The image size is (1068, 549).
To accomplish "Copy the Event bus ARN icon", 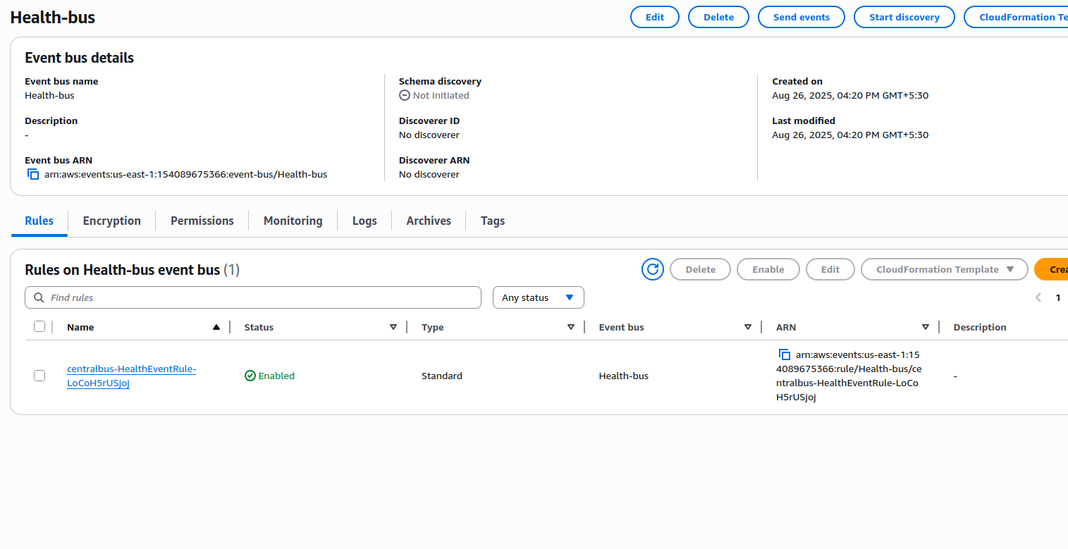I will pos(33,174).
